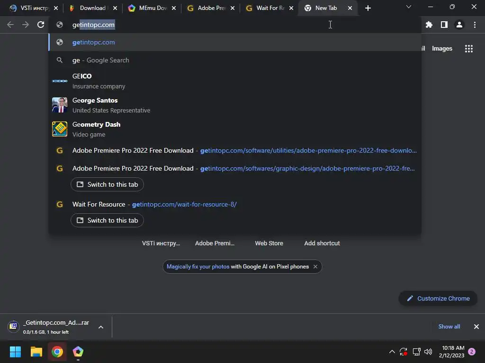Click George Santos portrait thumbnail
This screenshot has width=485, height=363.
pos(60,105)
